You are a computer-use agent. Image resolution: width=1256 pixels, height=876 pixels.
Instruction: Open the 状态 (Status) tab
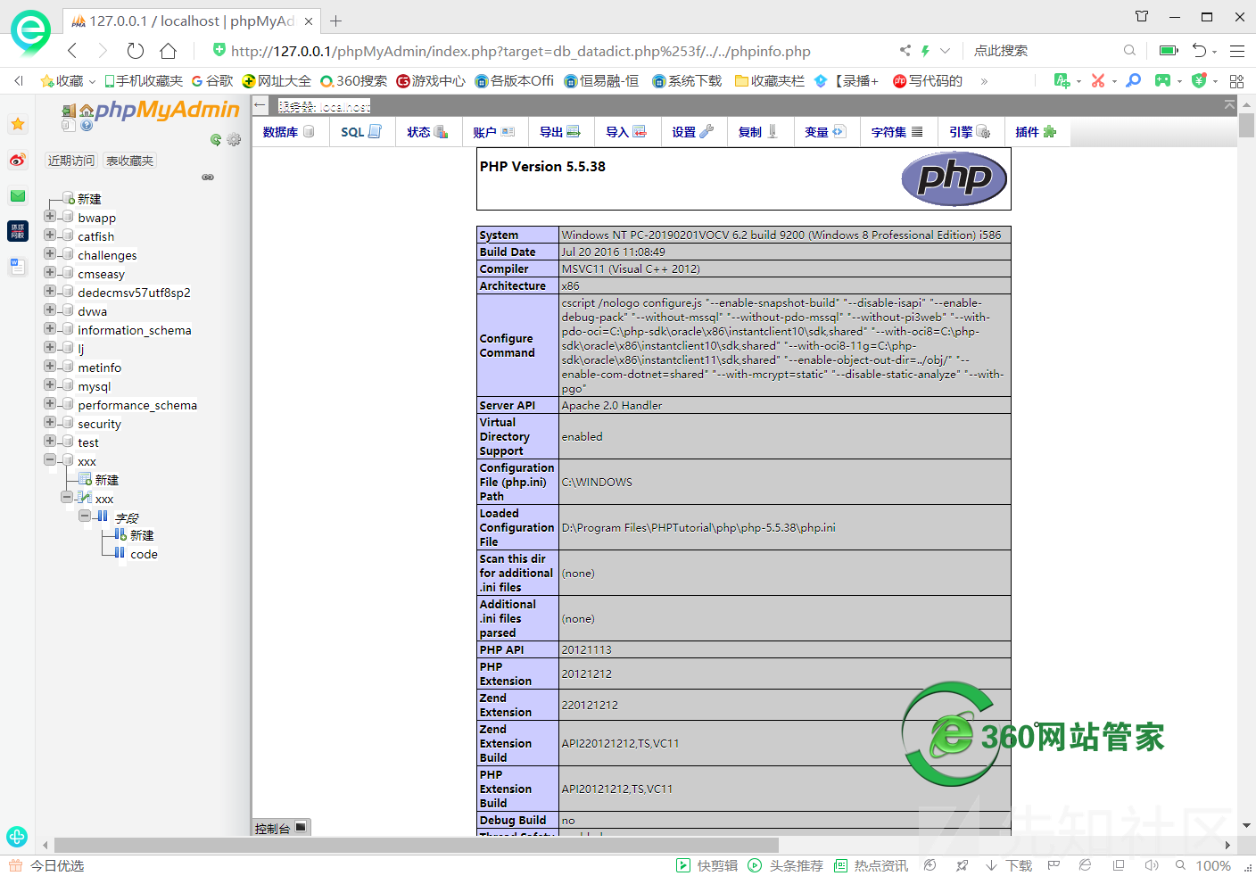pyautogui.click(x=427, y=132)
